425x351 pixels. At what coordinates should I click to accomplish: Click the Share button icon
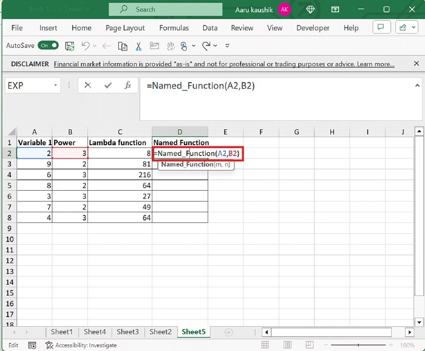click(x=403, y=27)
